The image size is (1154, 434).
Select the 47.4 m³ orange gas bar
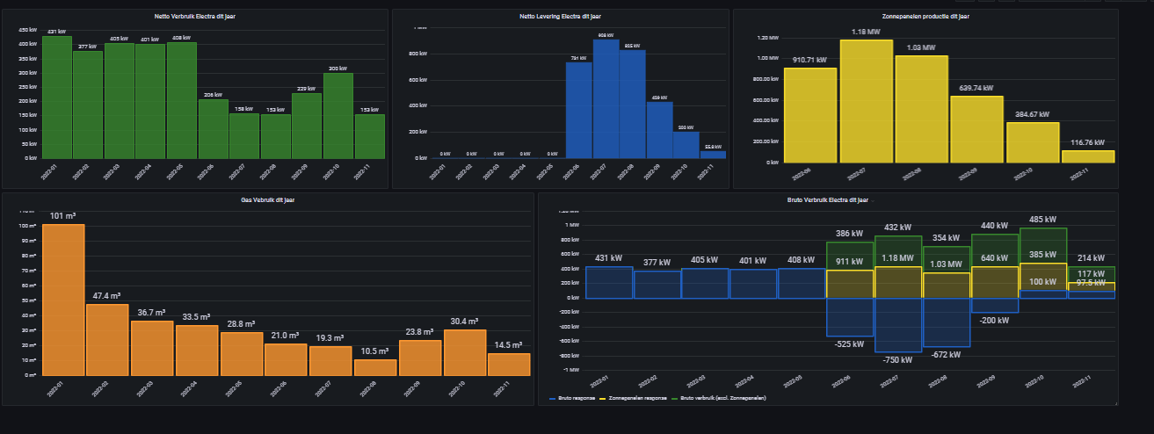pos(108,340)
